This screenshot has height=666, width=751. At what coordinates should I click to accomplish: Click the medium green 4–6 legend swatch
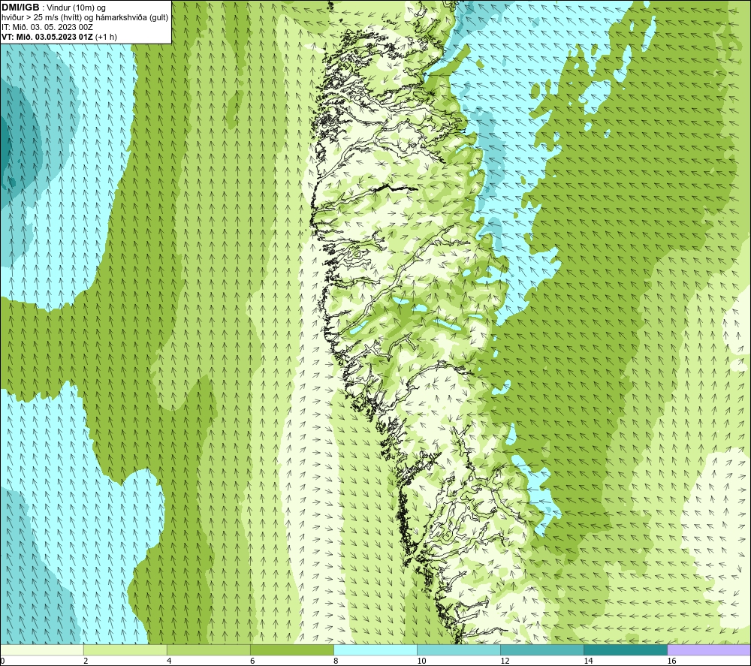tap(208, 649)
